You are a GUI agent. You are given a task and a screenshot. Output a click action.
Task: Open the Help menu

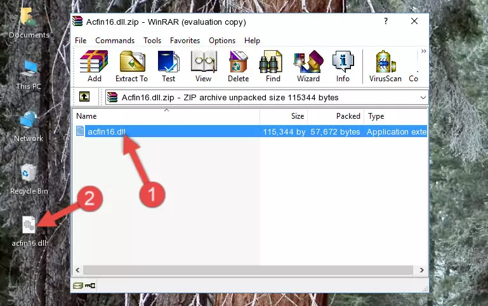pyautogui.click(x=252, y=41)
